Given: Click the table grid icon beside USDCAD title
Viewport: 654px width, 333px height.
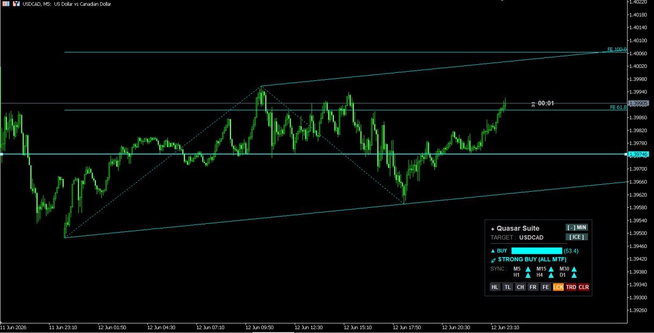Looking at the screenshot, I should (x=5, y=4).
